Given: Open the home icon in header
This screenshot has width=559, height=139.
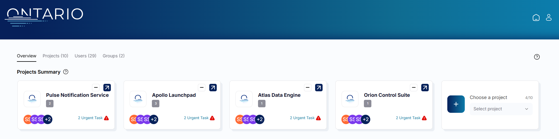Looking at the screenshot, I should 536,18.
